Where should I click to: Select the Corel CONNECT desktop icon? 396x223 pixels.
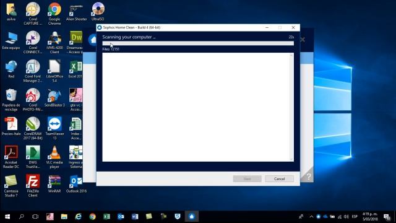pos(33,42)
